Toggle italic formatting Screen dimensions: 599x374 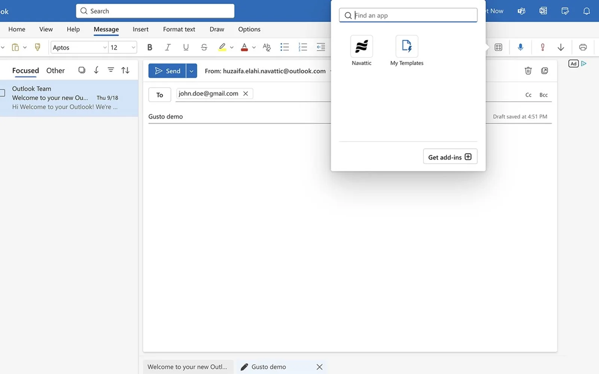click(168, 47)
